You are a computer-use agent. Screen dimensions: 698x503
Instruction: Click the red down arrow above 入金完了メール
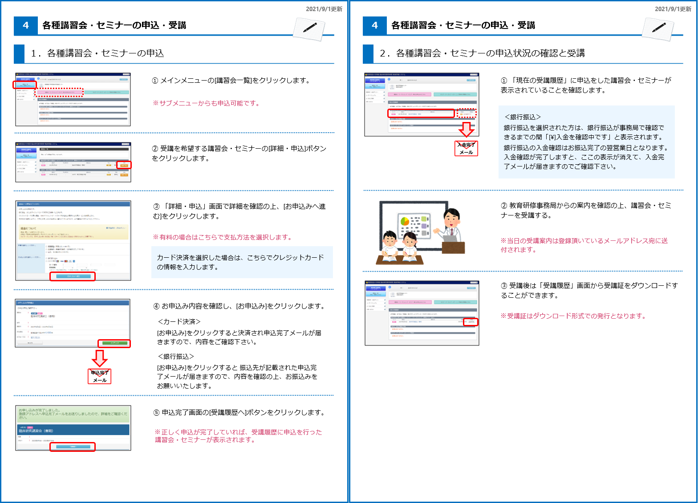466,130
